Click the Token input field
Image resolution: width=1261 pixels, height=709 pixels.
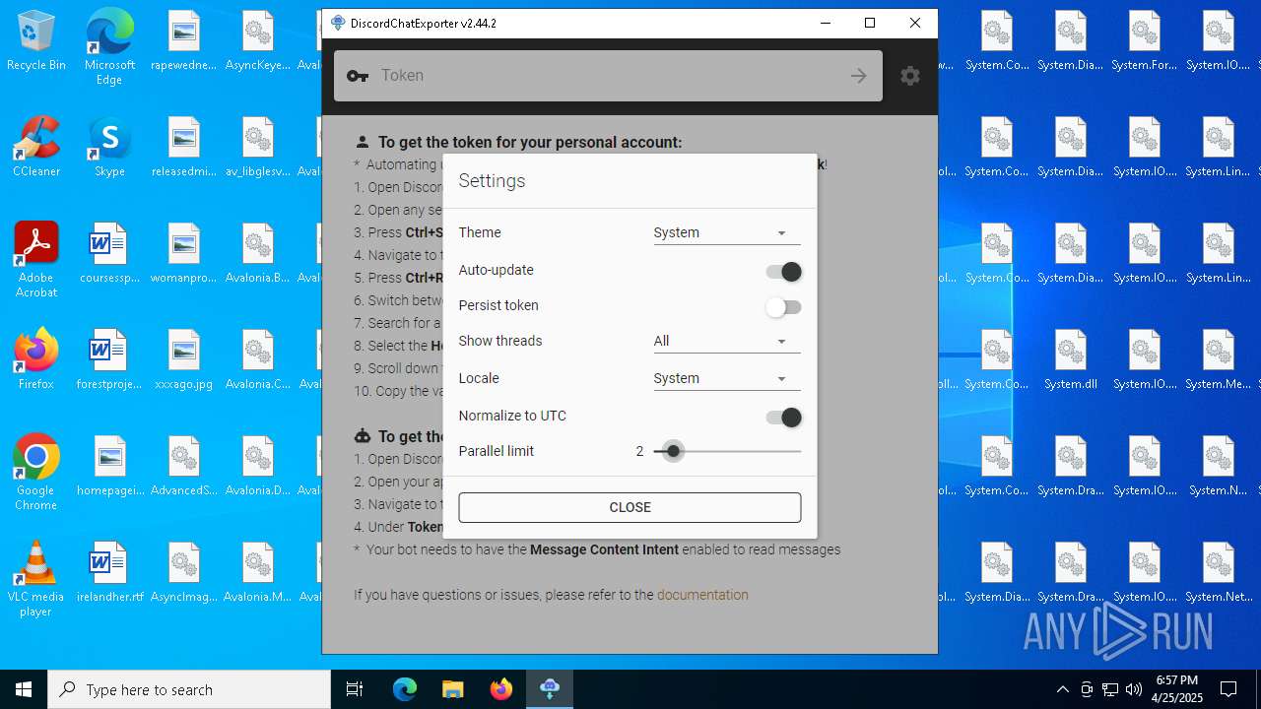point(608,76)
